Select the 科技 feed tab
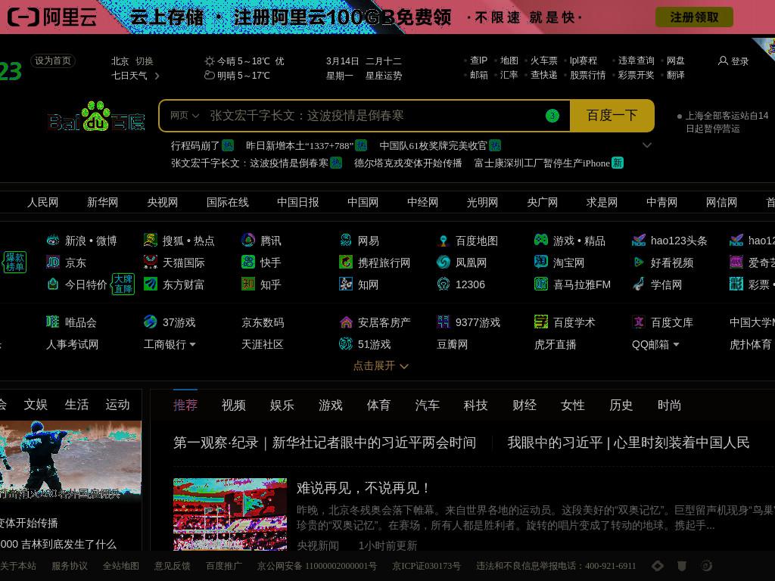 (x=476, y=405)
